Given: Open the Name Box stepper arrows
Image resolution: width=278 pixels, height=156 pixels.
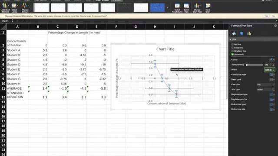Looking at the screenshot, I should tap(13, 21).
